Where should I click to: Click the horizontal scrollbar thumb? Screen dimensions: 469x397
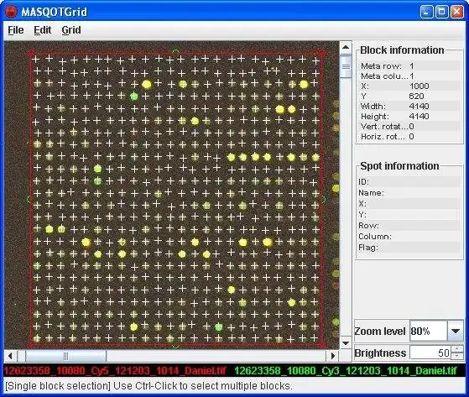[65, 356]
